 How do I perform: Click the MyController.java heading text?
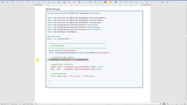53,9
